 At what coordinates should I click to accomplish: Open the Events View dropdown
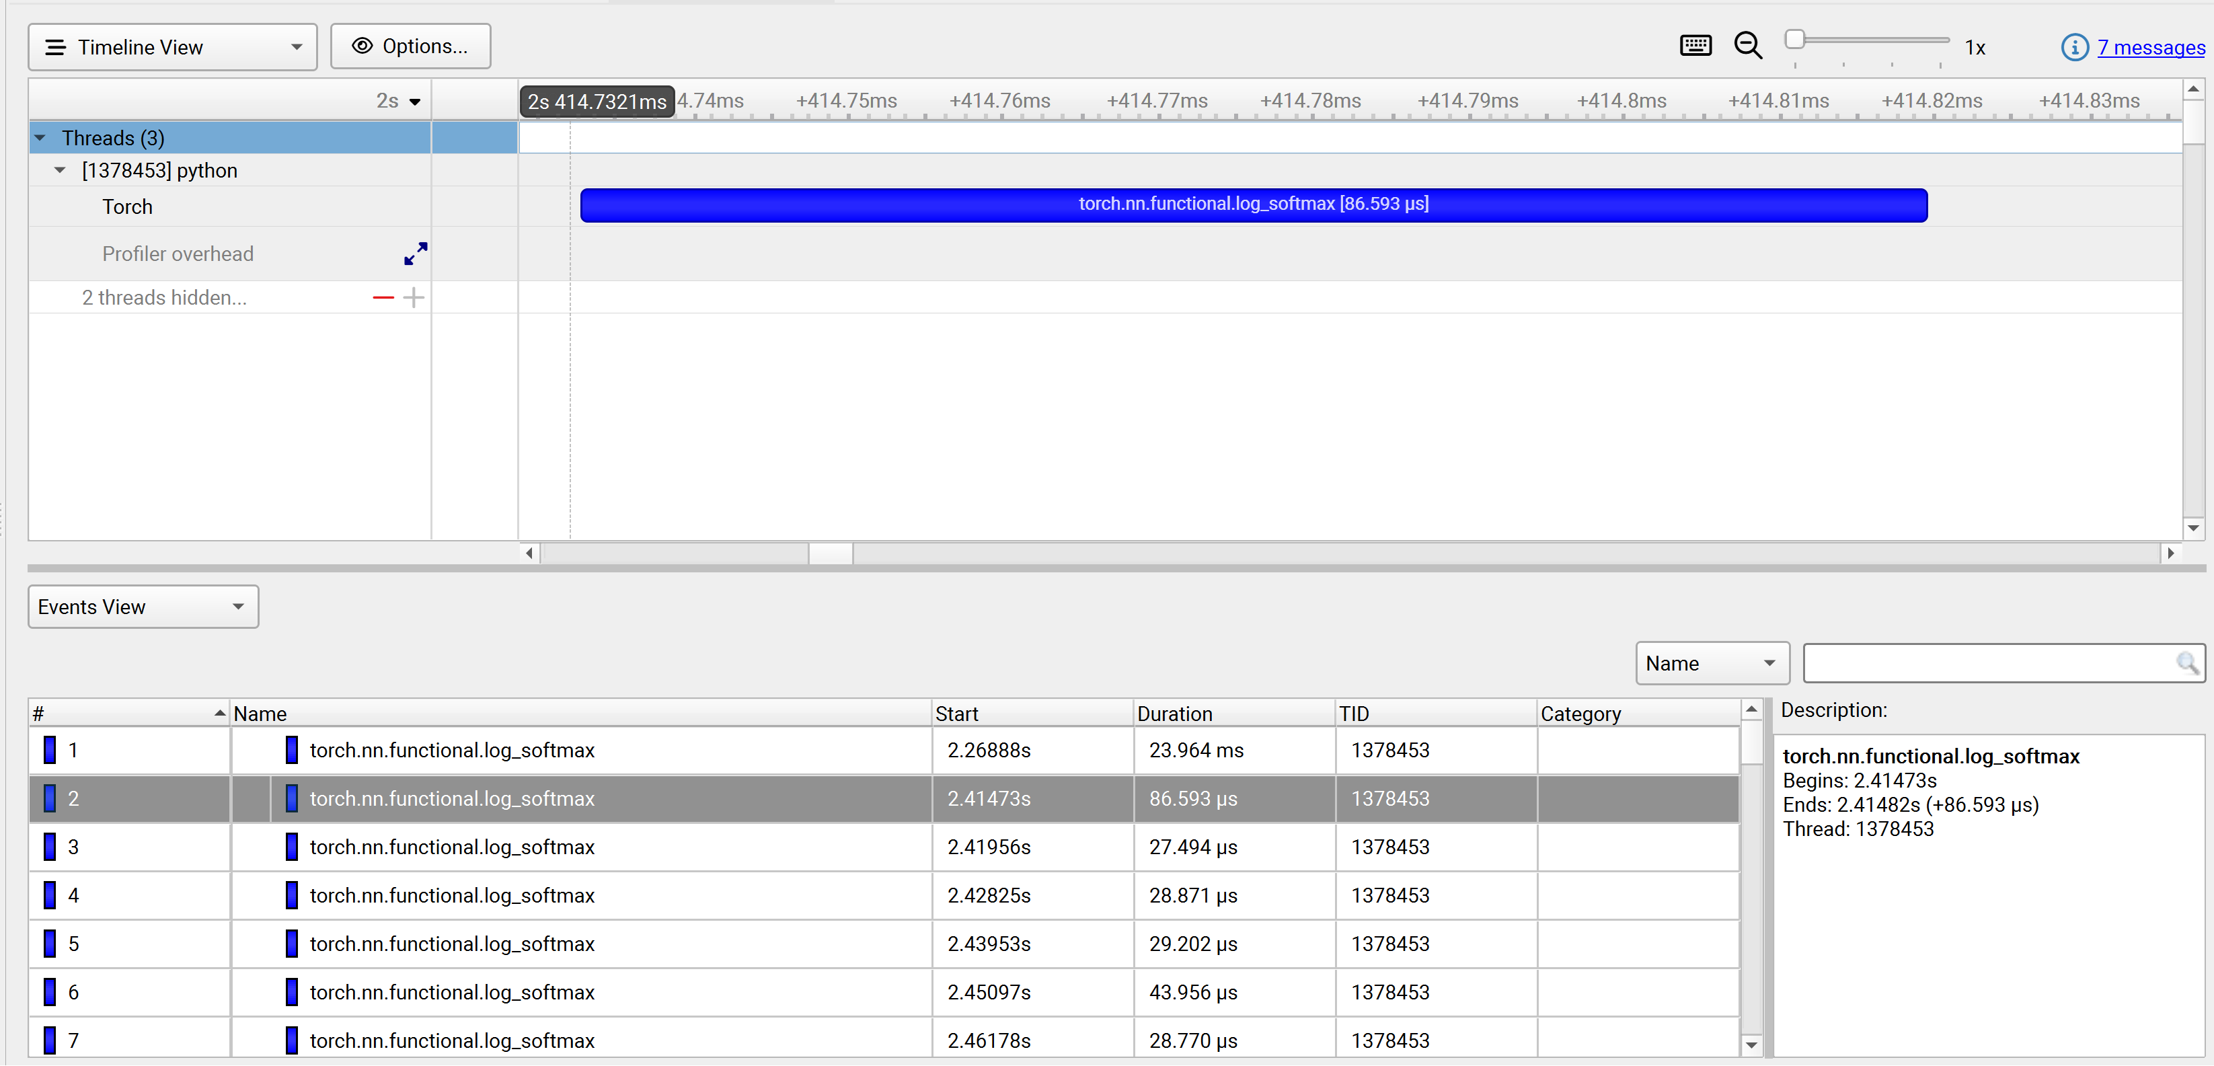click(143, 607)
